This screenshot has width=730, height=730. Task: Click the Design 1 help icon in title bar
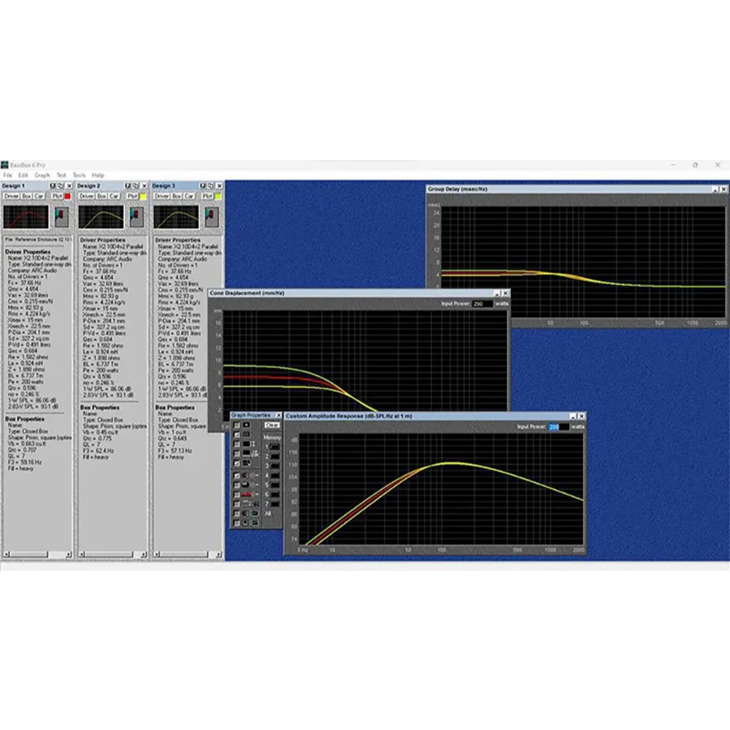pos(52,186)
